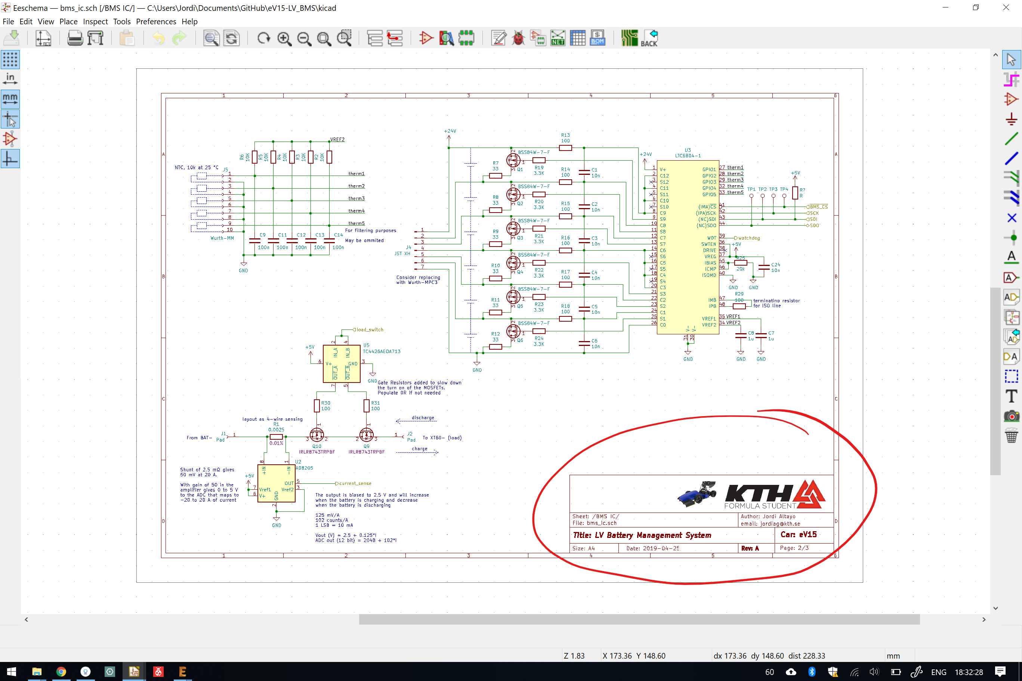Click the vertical scrollbar down arrow

995,608
